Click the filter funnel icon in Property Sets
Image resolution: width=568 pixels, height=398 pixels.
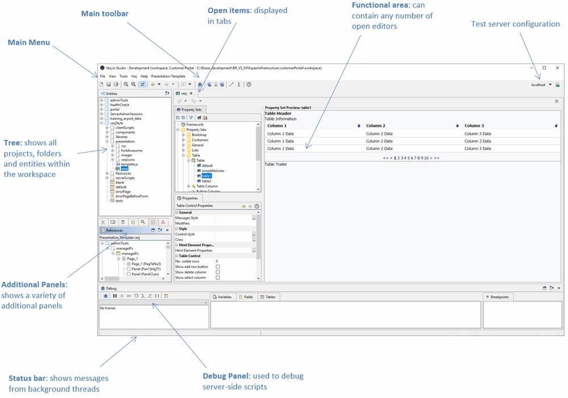191,118
